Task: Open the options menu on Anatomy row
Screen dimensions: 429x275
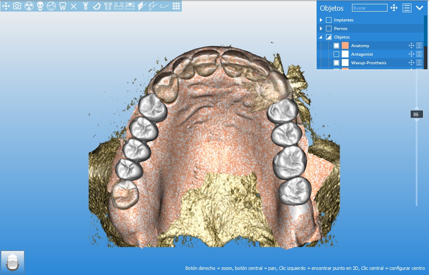Action: pyautogui.click(x=419, y=45)
